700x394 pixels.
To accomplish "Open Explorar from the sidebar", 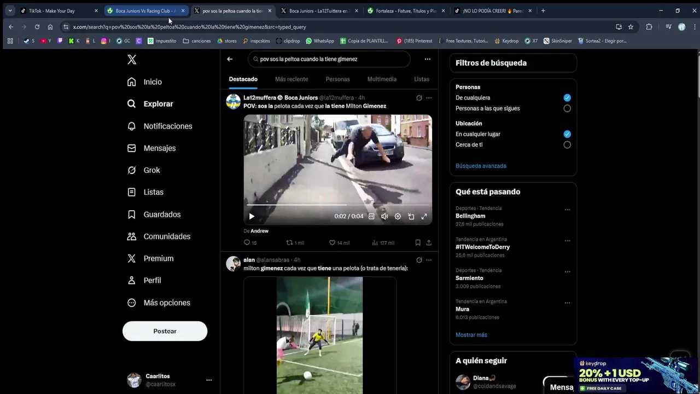I will click(150, 103).
